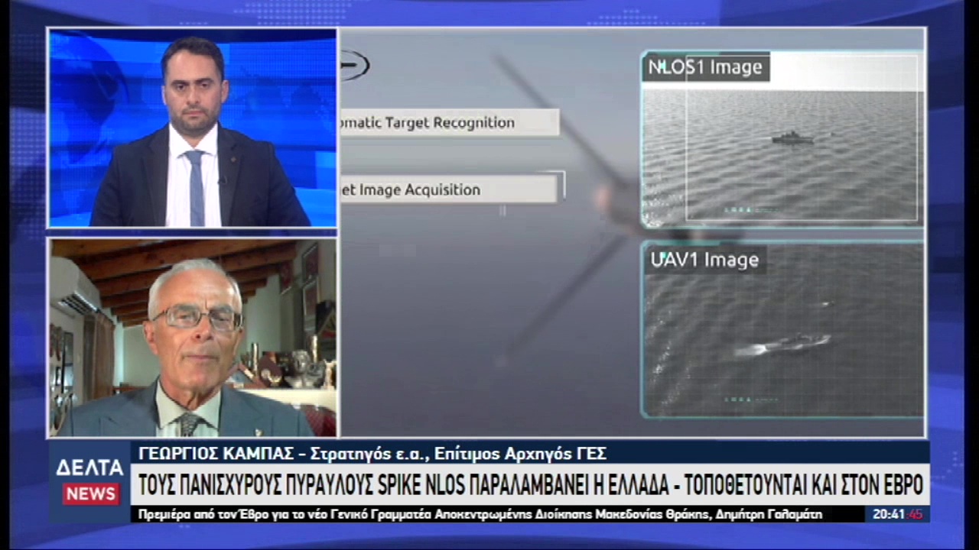979x550 pixels.
Task: Select the studio anchor video feed
Action: (193, 128)
